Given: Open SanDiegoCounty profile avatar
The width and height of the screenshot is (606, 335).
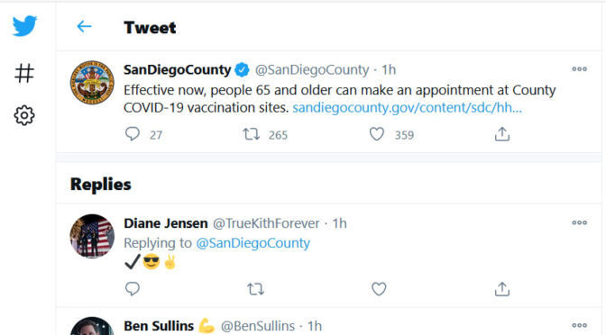Looking at the screenshot, I should [92, 82].
